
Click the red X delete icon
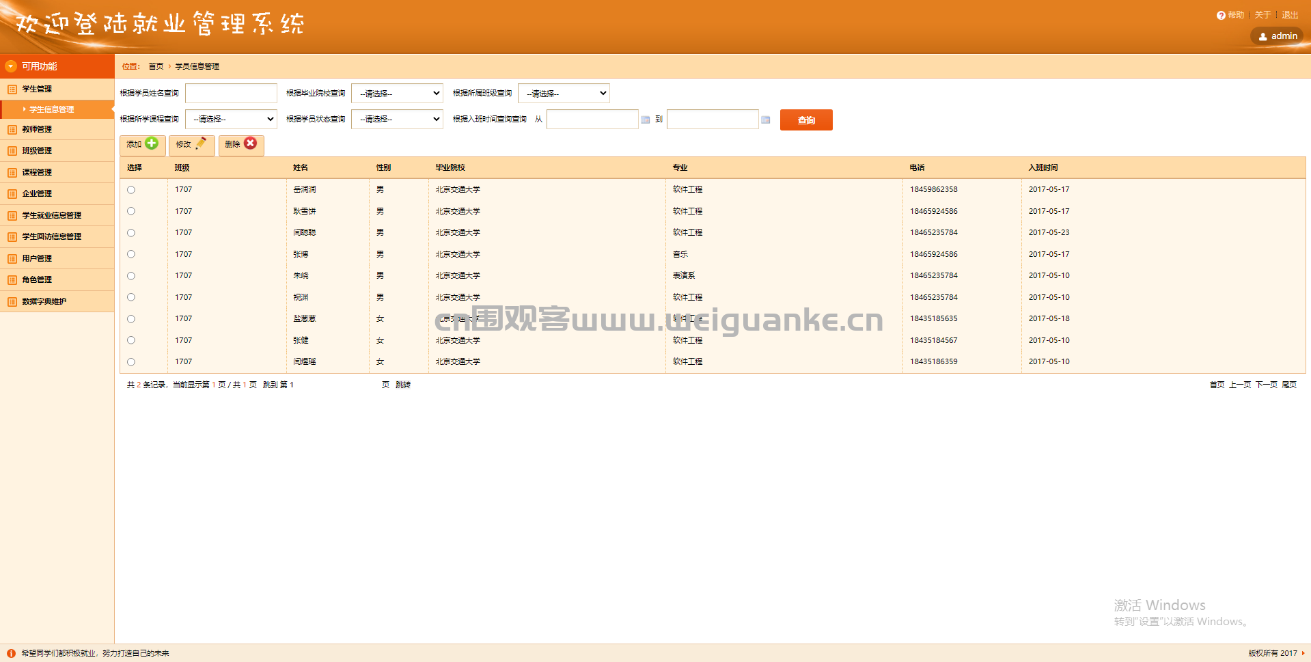(251, 143)
